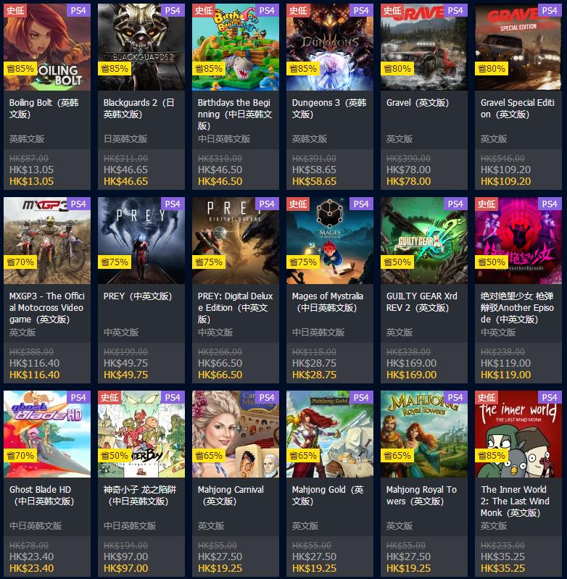Open the PREY (中英文版) title link
This screenshot has width=567, height=579.
(x=138, y=296)
